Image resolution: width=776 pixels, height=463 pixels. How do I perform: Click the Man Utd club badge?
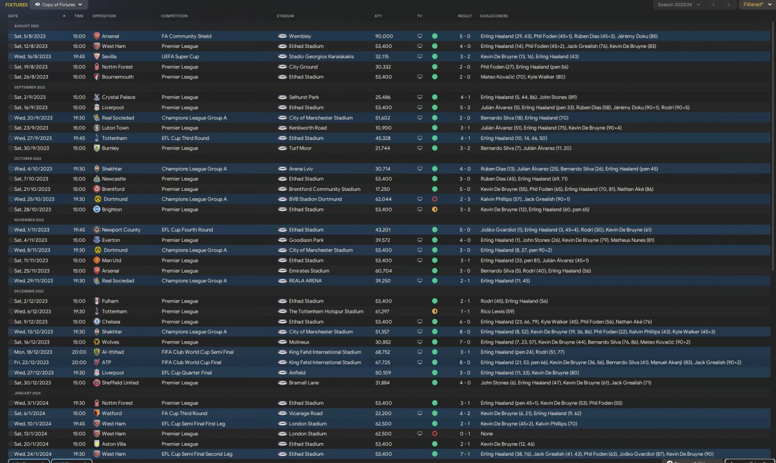97,261
